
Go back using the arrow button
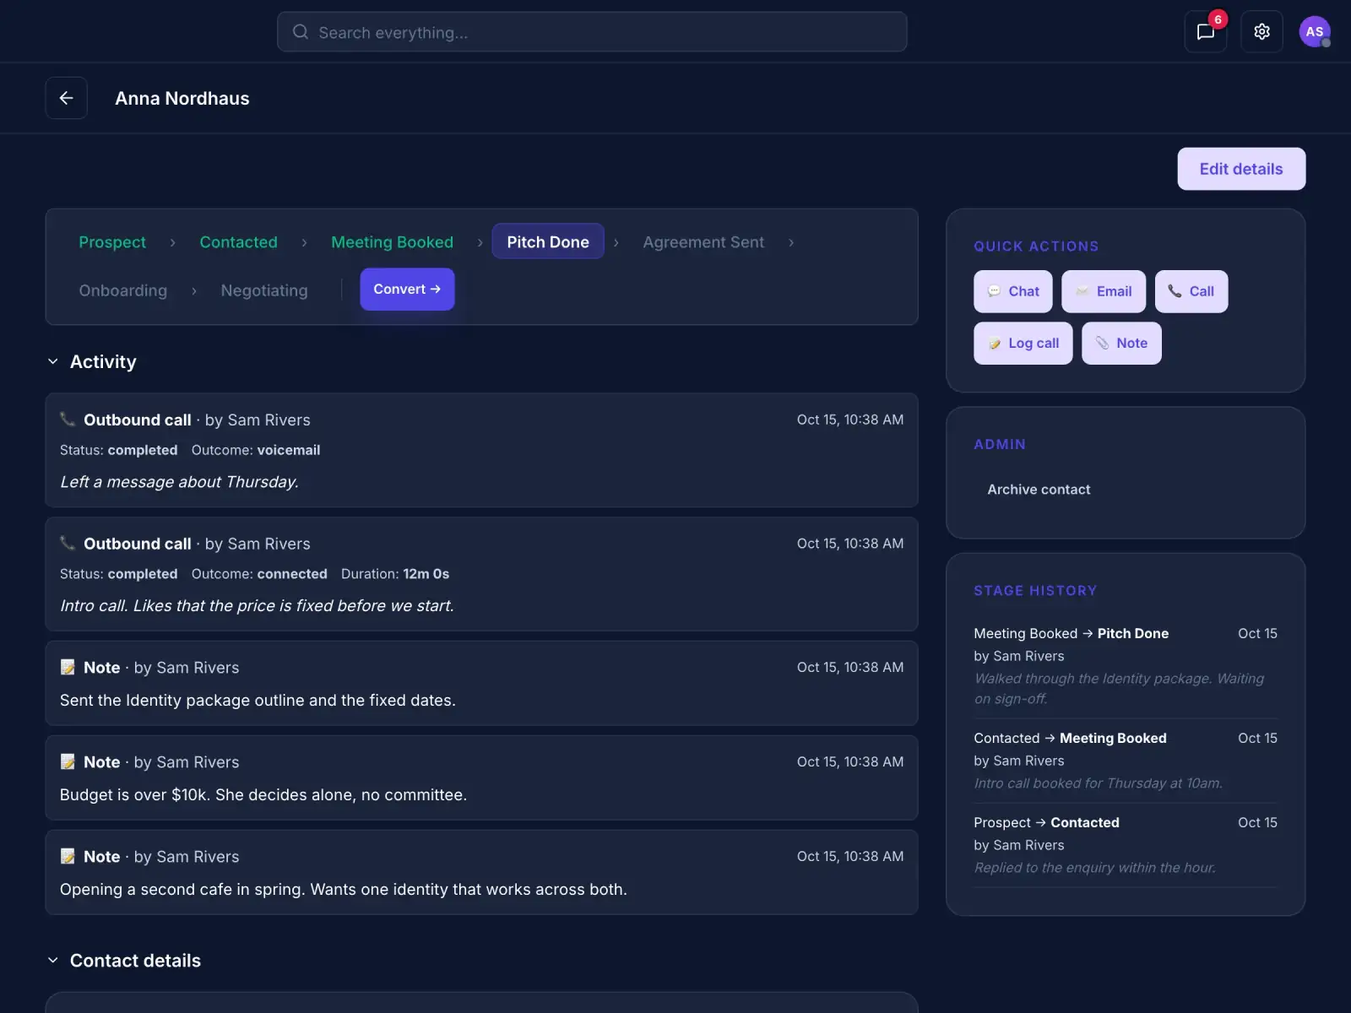point(67,98)
